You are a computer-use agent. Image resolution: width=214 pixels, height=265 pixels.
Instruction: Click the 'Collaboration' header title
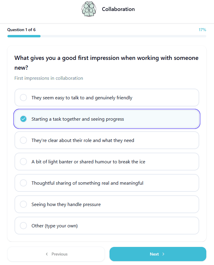coord(118,9)
